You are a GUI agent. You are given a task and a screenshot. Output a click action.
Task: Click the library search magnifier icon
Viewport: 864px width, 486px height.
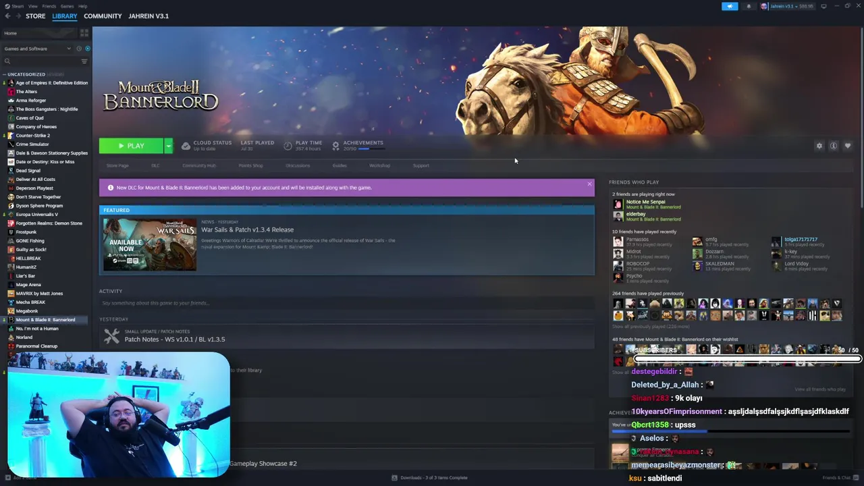tap(7, 61)
